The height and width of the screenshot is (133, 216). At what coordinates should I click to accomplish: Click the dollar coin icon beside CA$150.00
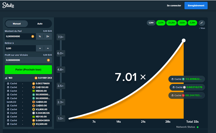(x=33, y=87)
